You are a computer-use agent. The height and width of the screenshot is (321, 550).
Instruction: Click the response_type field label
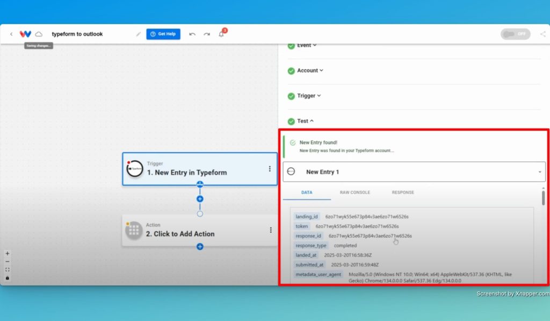311,246
